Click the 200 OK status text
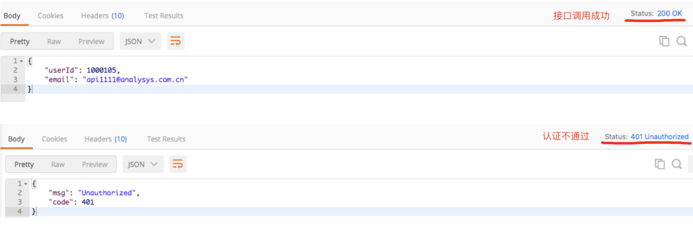This screenshot has height=227, width=693. click(670, 13)
